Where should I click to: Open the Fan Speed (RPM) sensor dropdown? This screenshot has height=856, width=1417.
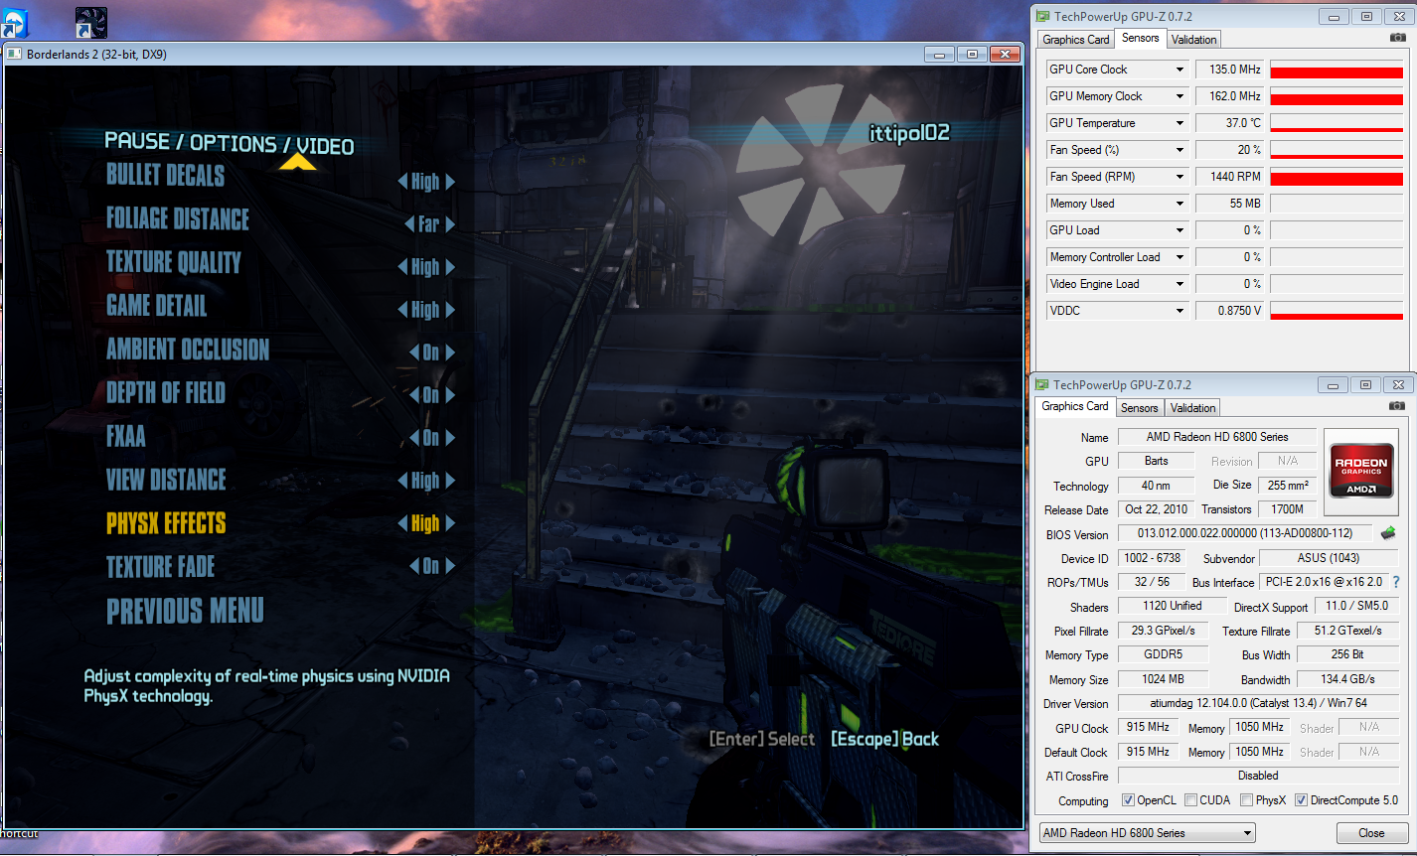pos(1180,177)
